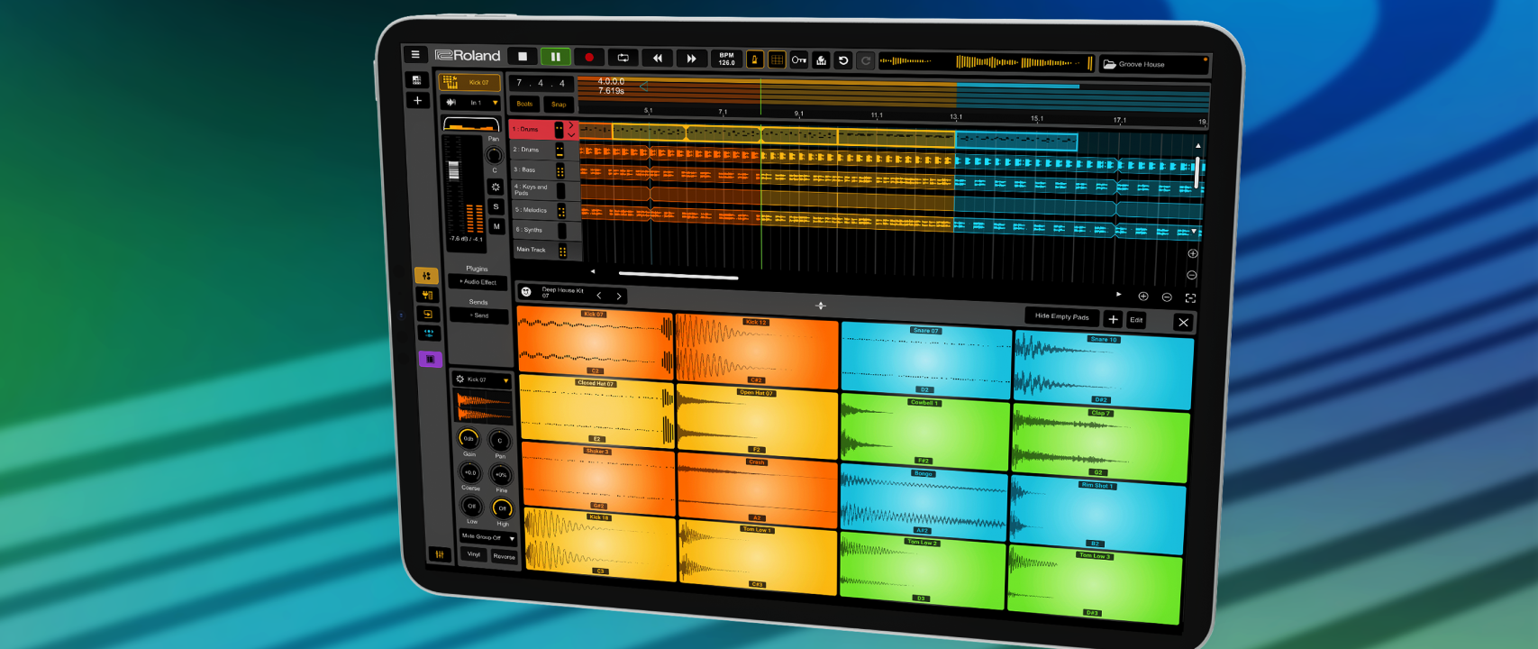Toggle the grid display icon
Screen dimensions: 1538x649
[x=776, y=59]
